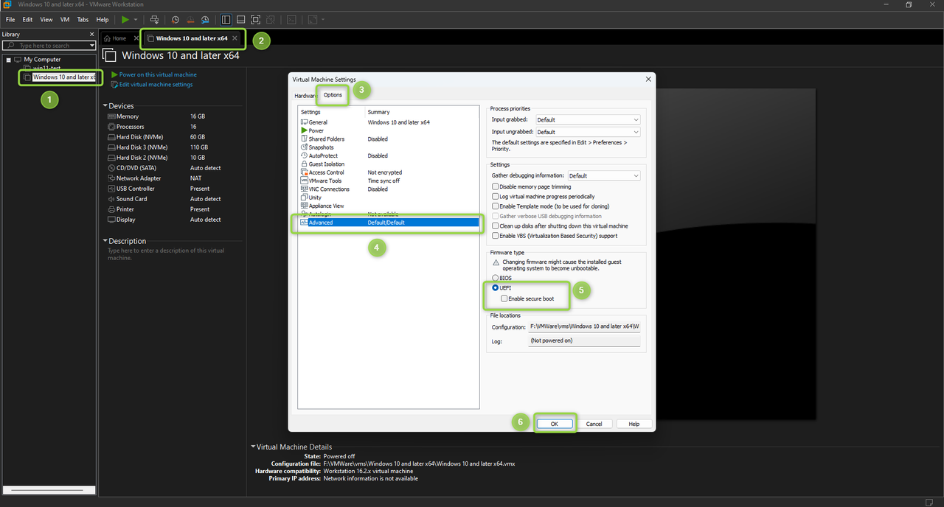Open Gather debugging information dropdown
Screen dimensions: 944x507
(603, 175)
